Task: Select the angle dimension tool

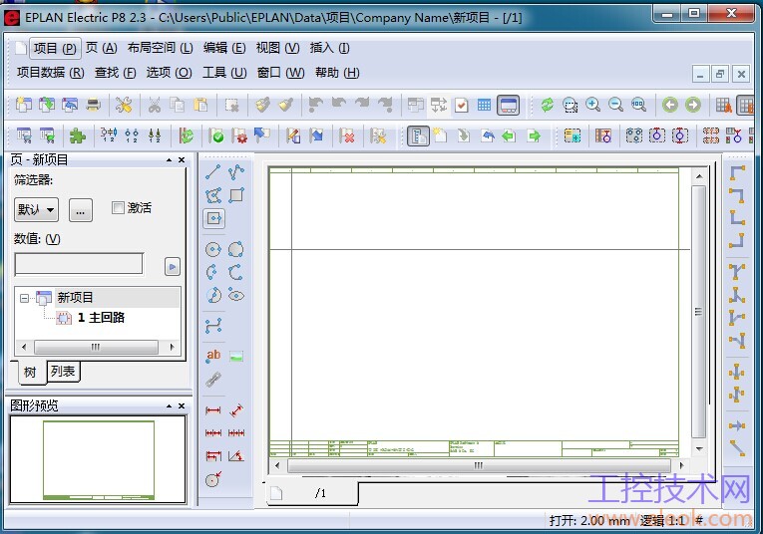Action: (236, 455)
